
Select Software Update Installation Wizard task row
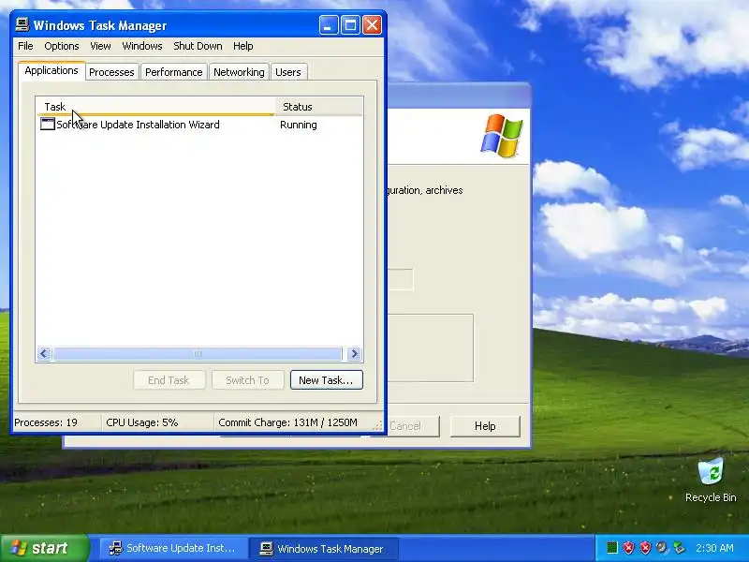pos(199,125)
